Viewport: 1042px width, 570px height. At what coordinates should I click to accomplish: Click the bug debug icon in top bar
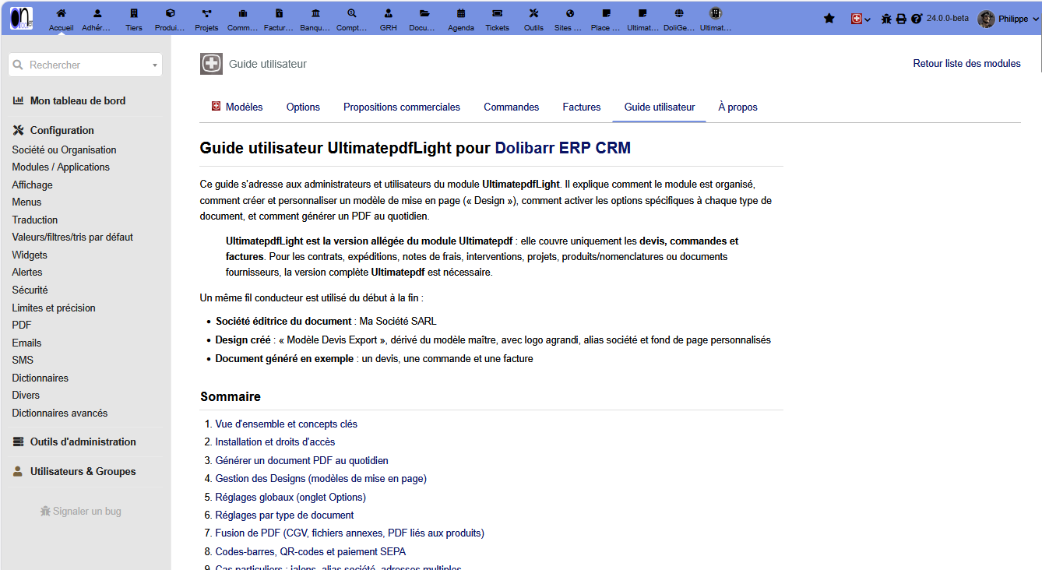tap(886, 19)
